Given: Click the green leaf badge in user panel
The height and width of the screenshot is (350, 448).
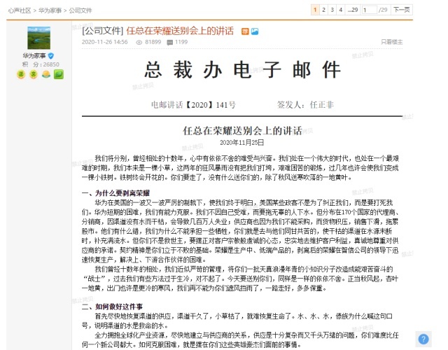Looking at the screenshot, I should [x=59, y=74].
